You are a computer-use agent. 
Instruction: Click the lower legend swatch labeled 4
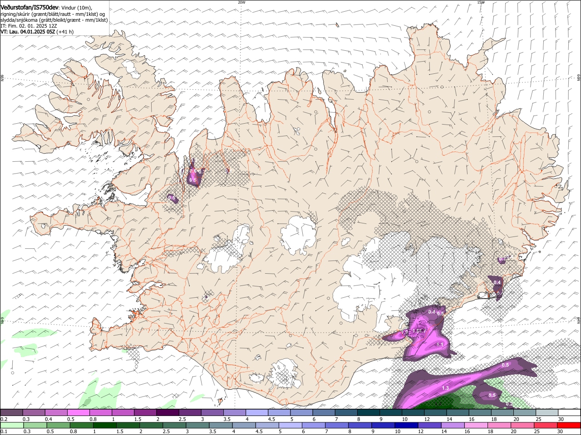point(244,425)
